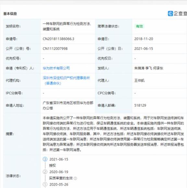This screenshot has height=188, width=187.
Task: Click the green 有效 status badge
Action: click(139, 26)
